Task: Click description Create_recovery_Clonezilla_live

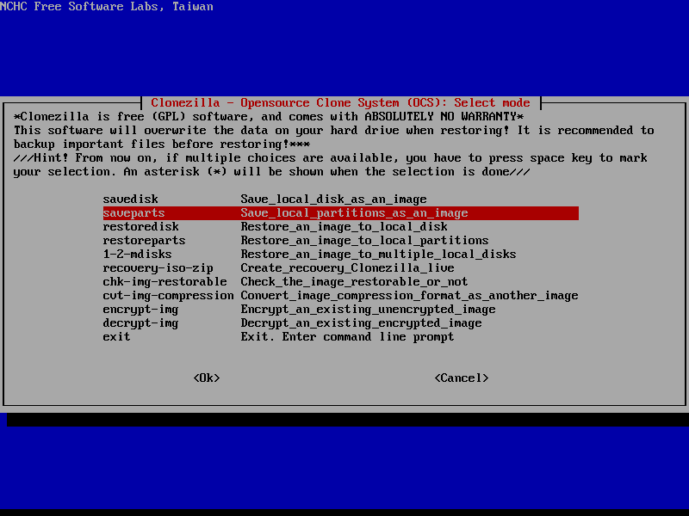Action: (348, 268)
